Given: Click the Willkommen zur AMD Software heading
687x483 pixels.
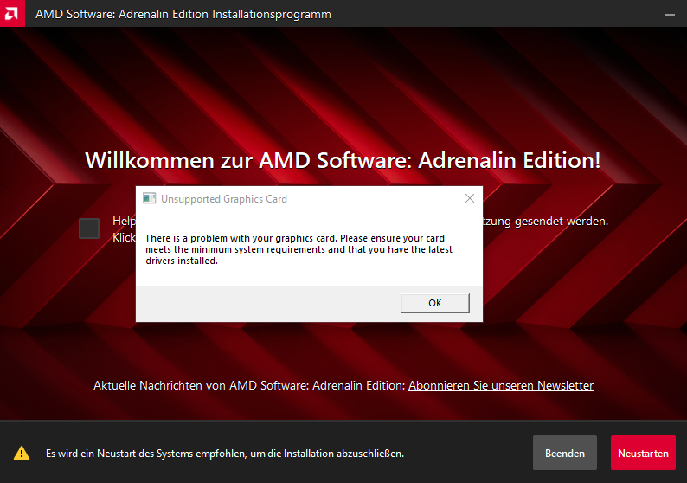Looking at the screenshot, I should coord(343,160).
